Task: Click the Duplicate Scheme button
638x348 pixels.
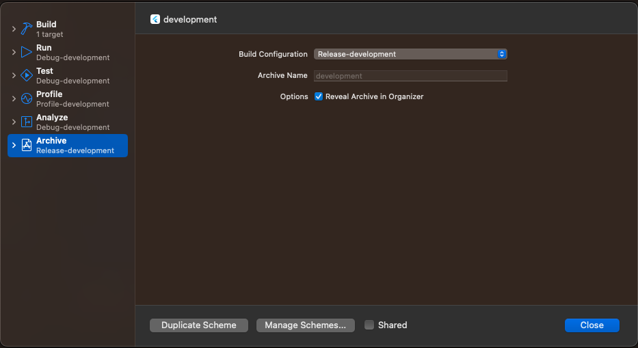Action: 199,325
